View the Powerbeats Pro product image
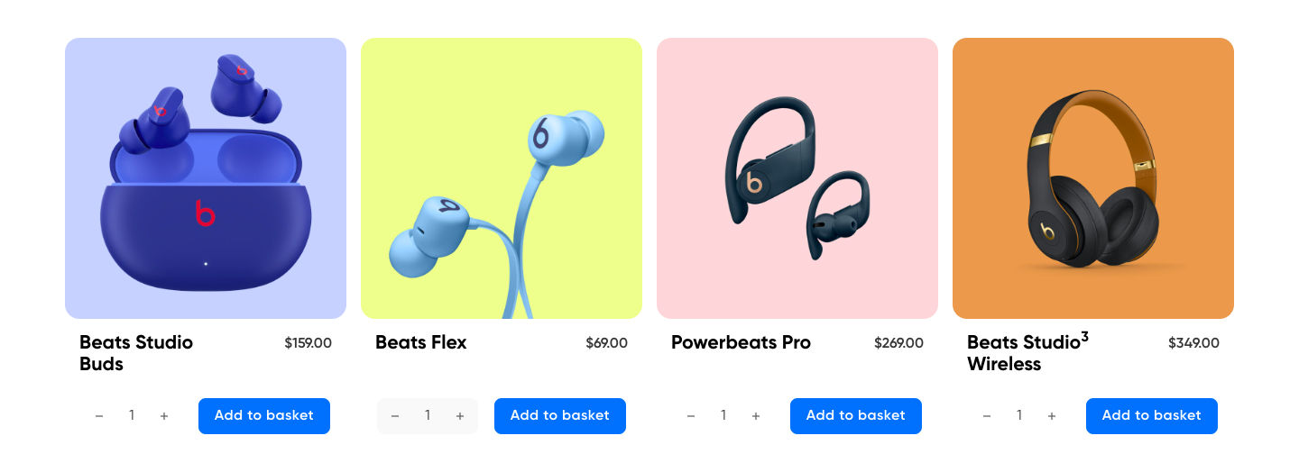This screenshot has height=472, width=1299. coord(797,178)
